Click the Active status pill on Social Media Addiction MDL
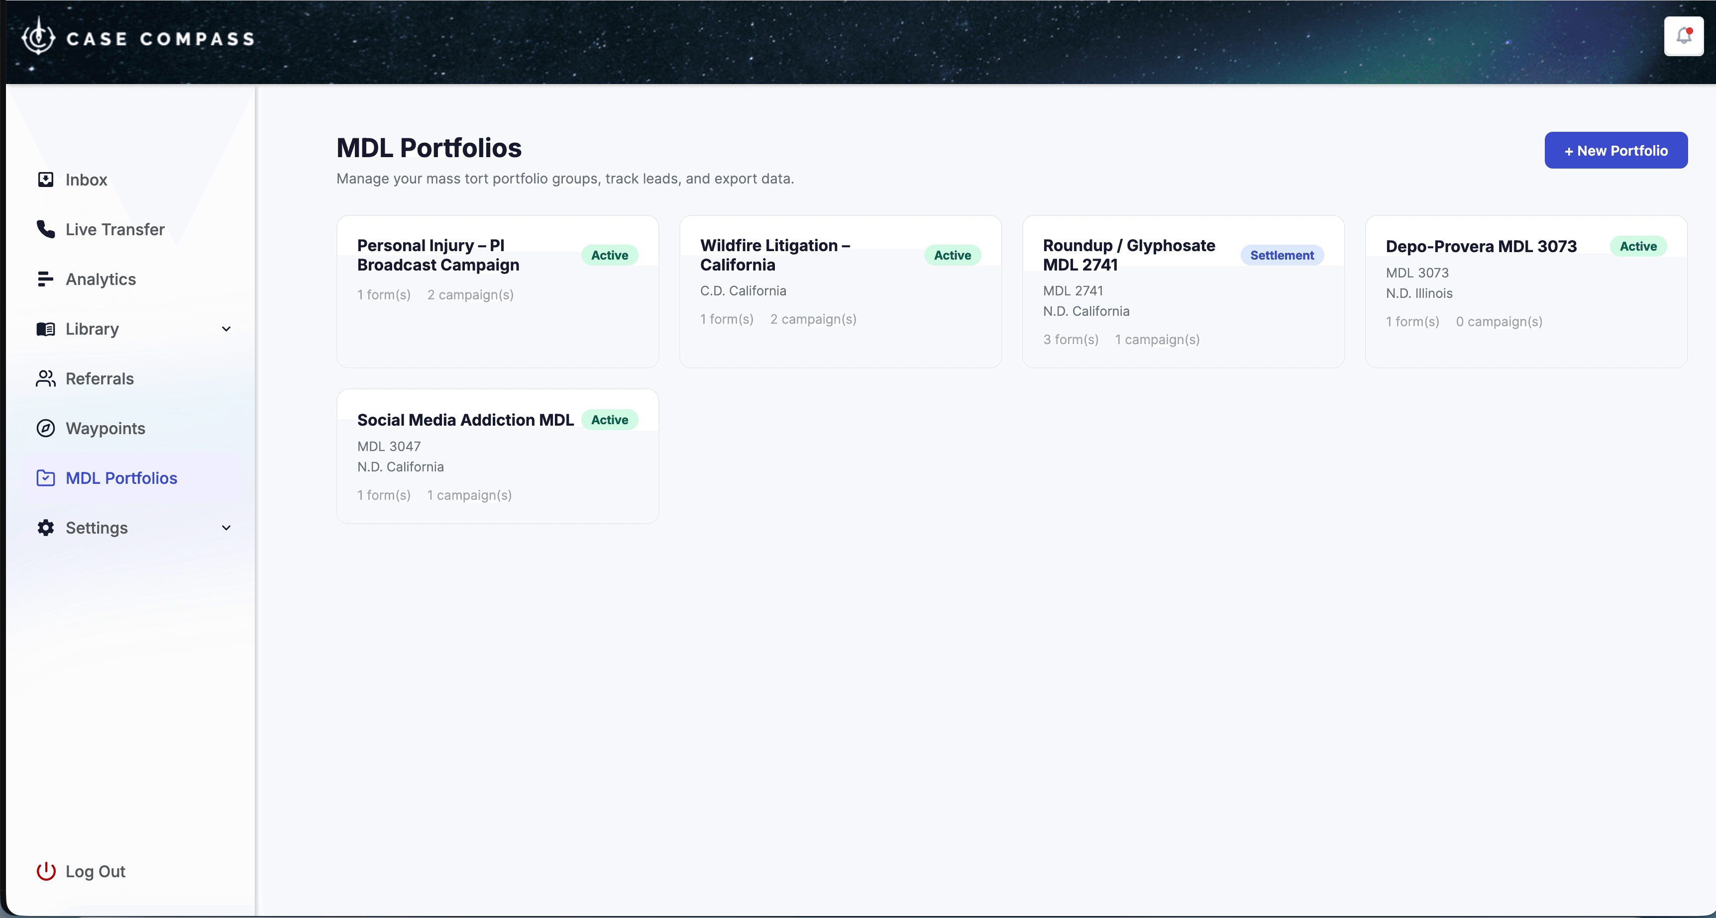The height and width of the screenshot is (918, 1716). coord(610,419)
